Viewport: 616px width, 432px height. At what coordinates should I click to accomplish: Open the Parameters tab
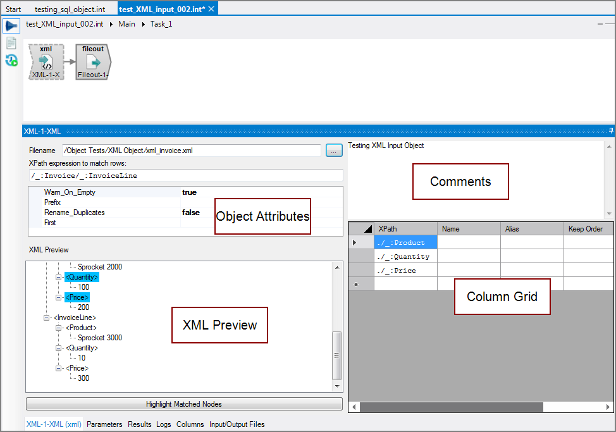point(104,424)
